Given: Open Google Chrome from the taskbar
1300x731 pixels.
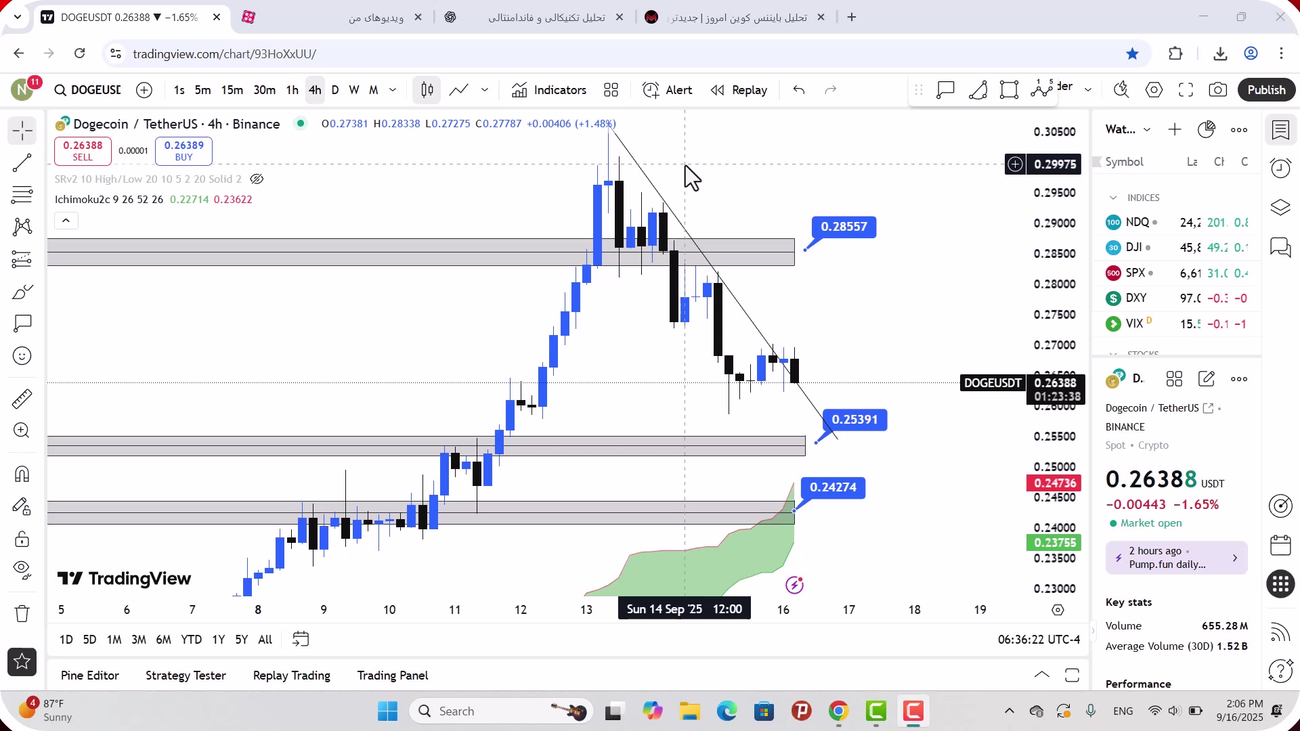Looking at the screenshot, I should coord(838,711).
